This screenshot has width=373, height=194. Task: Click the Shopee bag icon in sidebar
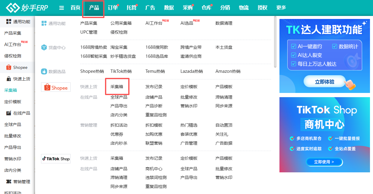pyautogui.click(x=8, y=67)
